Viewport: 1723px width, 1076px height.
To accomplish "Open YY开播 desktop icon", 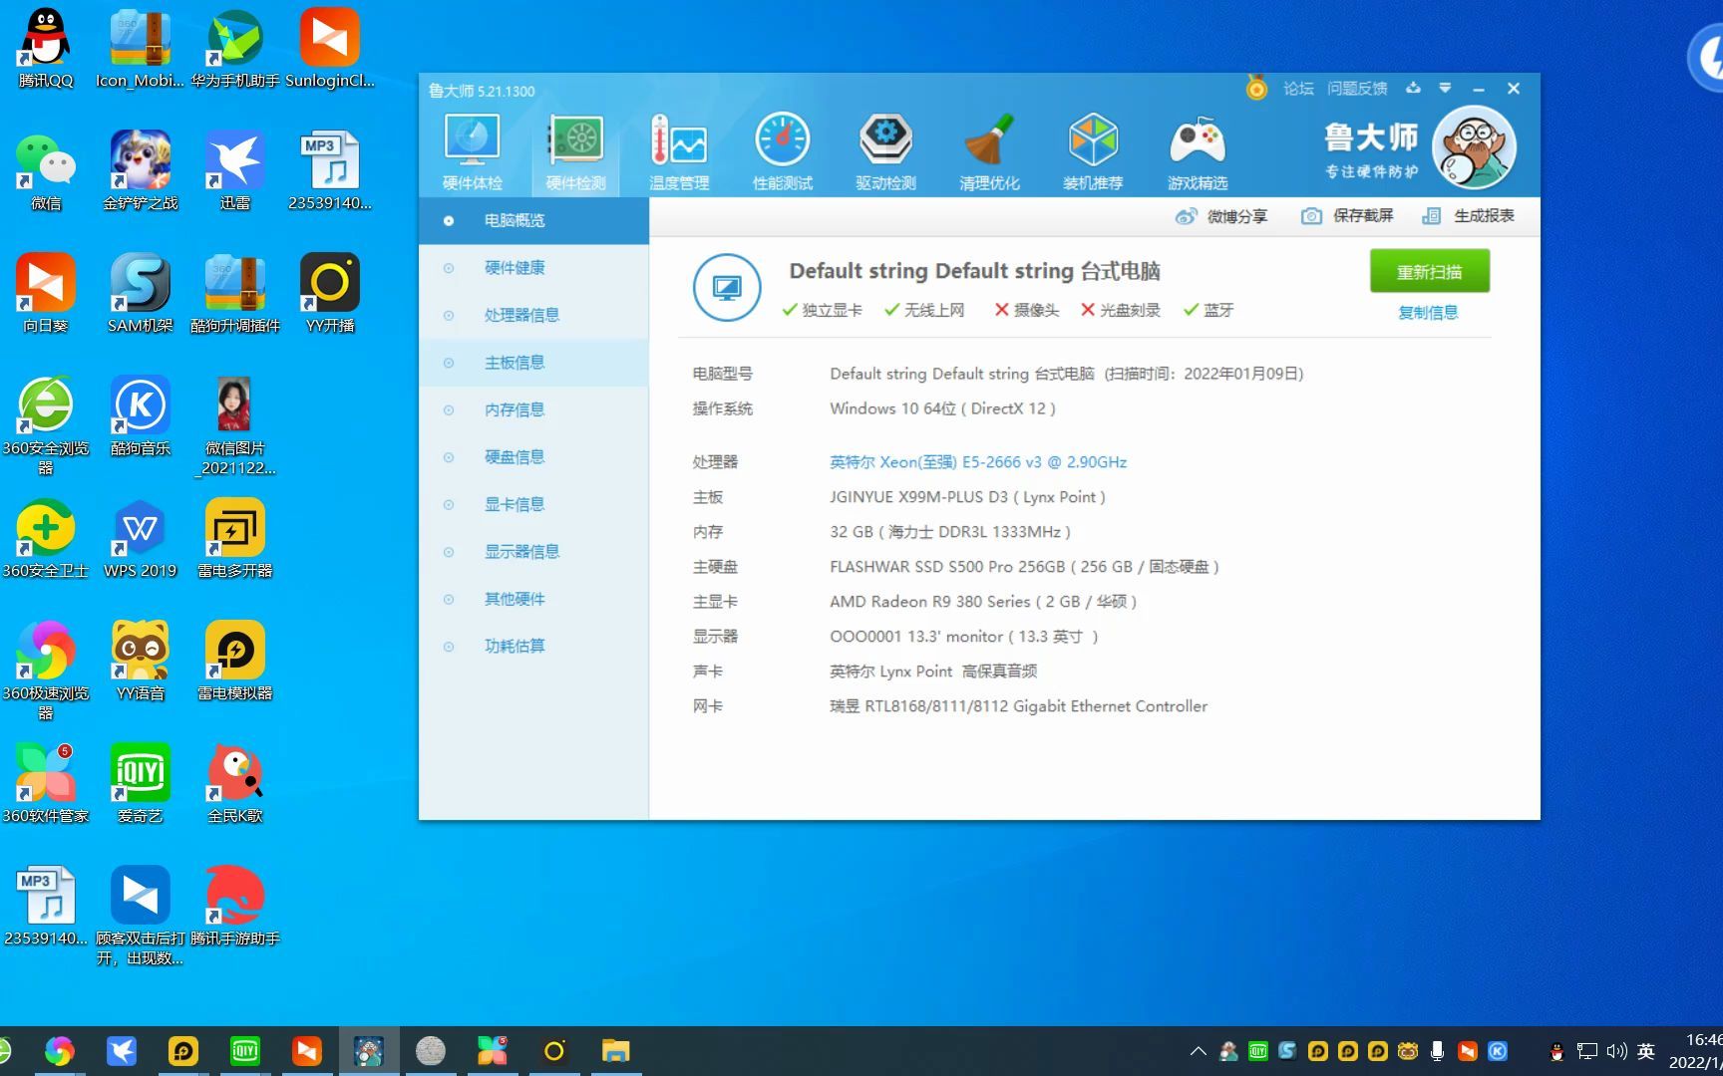I will 330,293.
